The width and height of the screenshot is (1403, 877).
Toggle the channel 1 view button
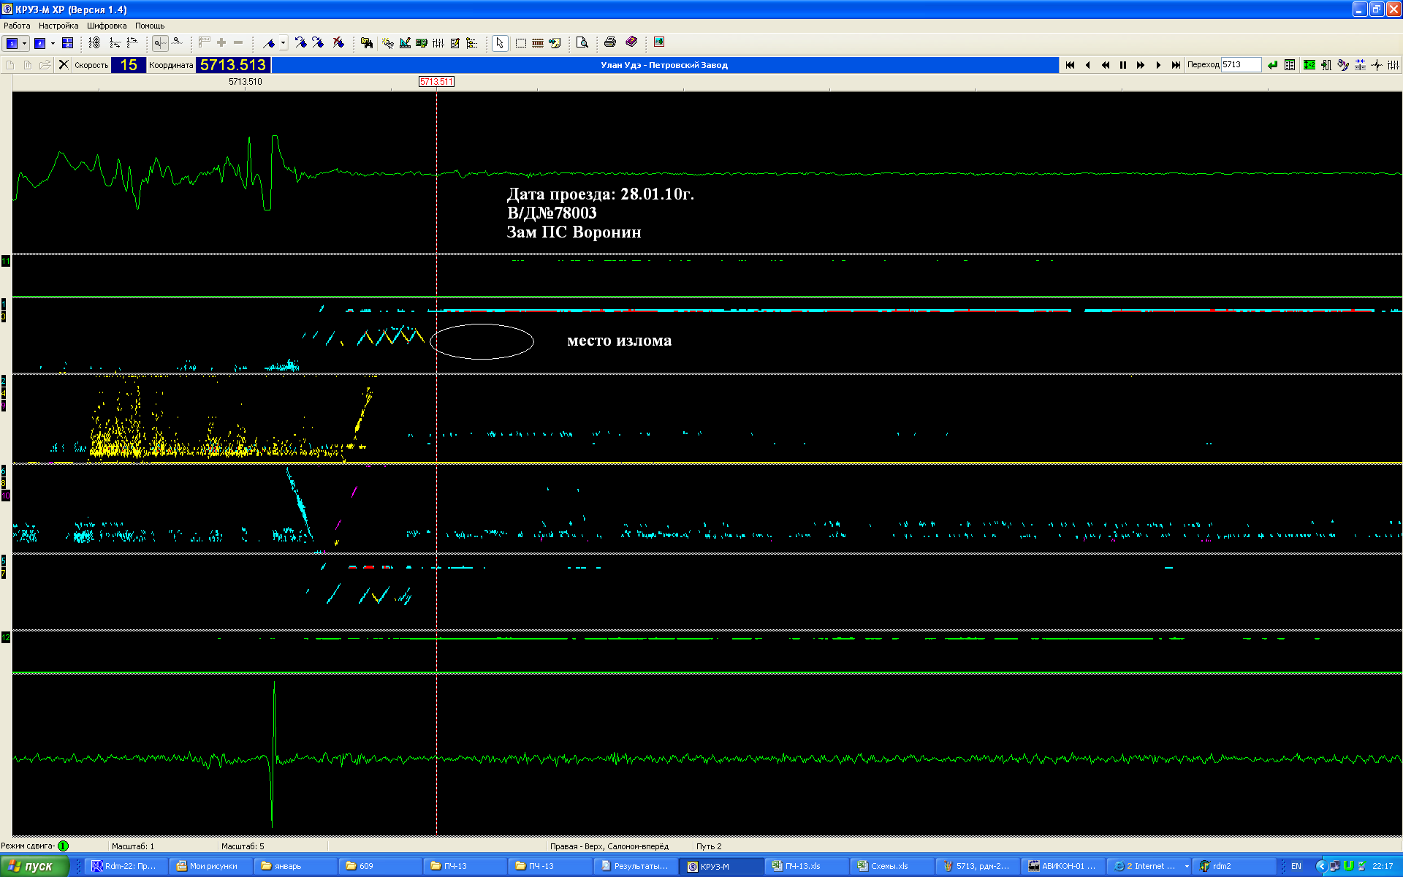point(12,43)
